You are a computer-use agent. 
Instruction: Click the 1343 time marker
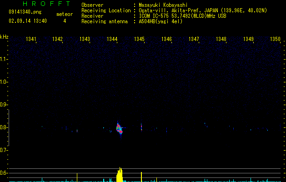(85, 39)
